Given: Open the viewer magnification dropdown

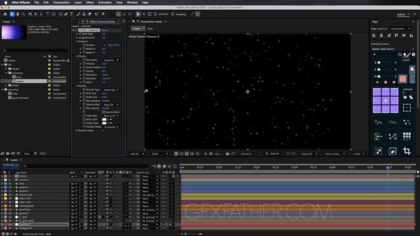Looking at the screenshot, I should pos(137,153).
